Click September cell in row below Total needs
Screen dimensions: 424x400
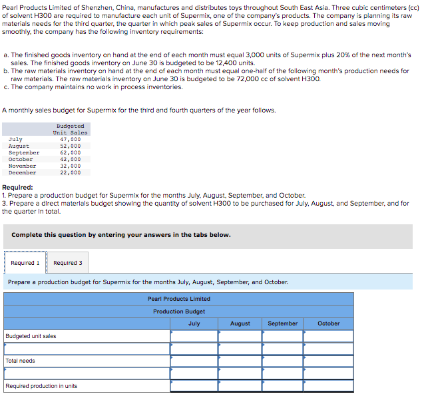pos(283,373)
